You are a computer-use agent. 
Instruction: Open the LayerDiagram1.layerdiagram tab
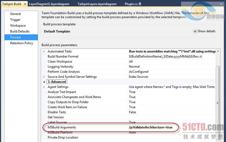click(49, 4)
